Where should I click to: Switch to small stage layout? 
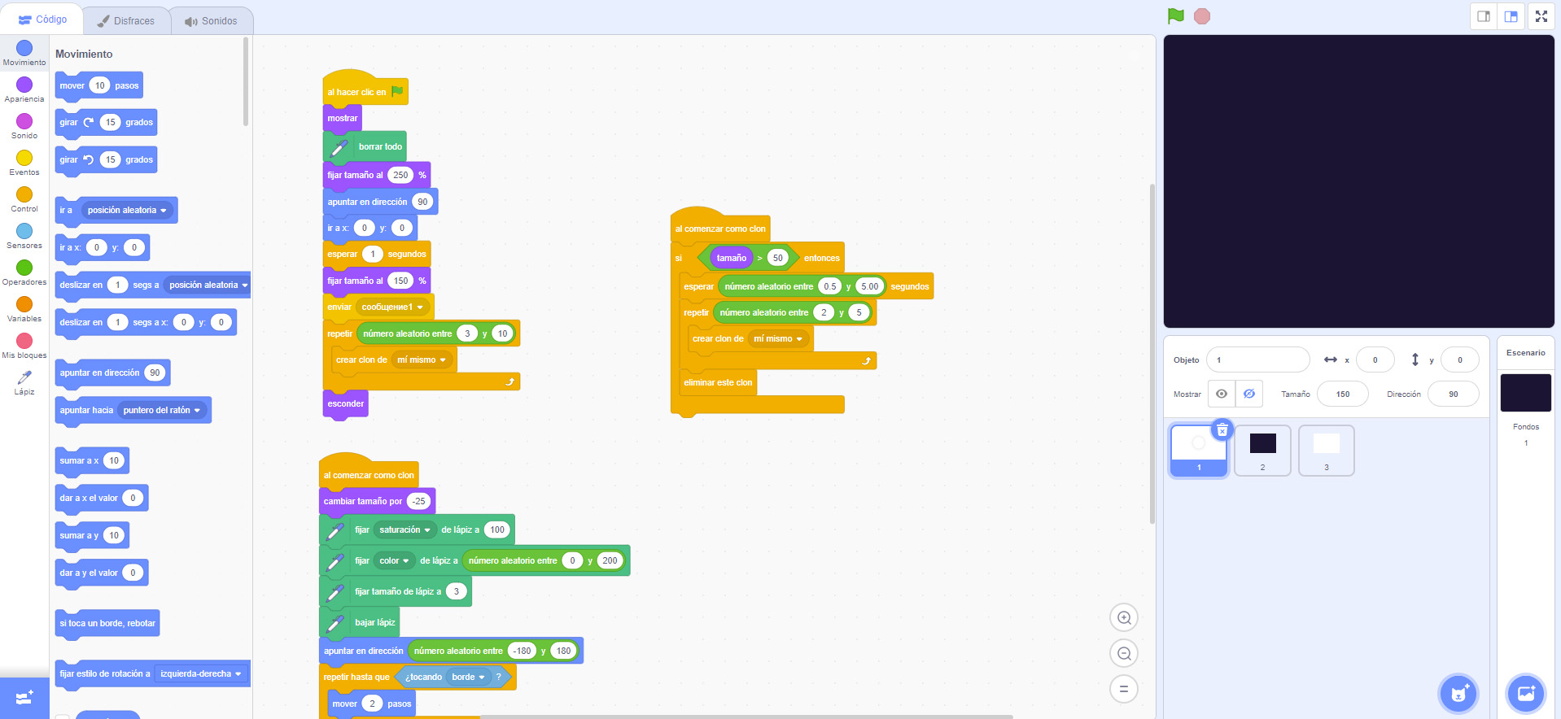[x=1484, y=16]
